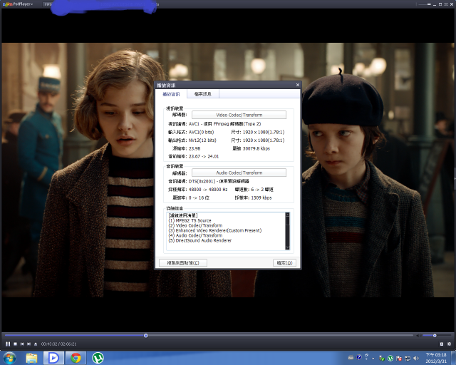The width and height of the screenshot is (456, 365).
Task: Switch to the second tab (file info)
Action: pyautogui.click(x=202, y=94)
